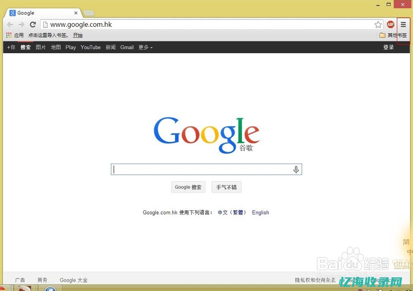Open the Google 大全 footer link
Viewport: 413px width, 291px height.
[x=74, y=280]
